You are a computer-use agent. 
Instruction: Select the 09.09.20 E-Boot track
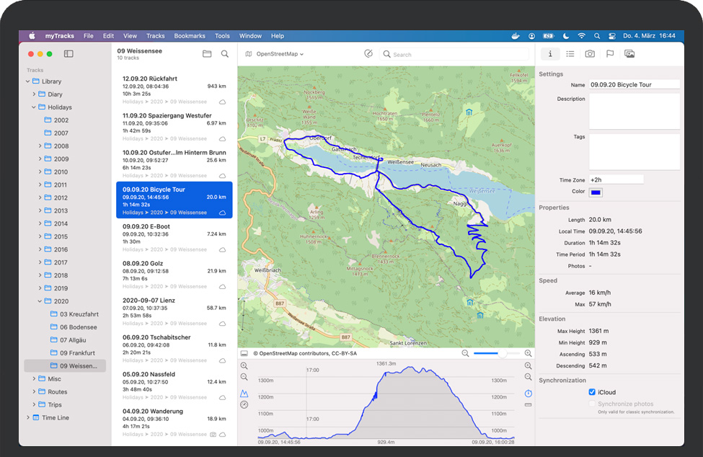pos(174,237)
